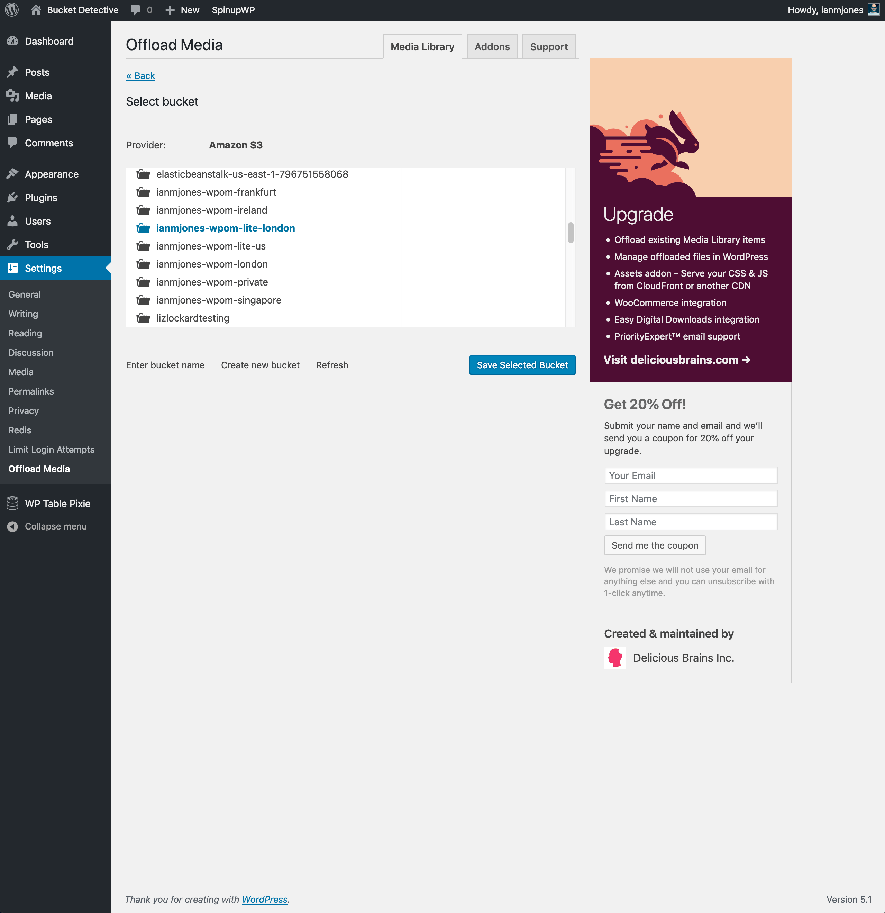885x913 pixels.
Task: Click the Refresh link
Action: click(x=332, y=365)
